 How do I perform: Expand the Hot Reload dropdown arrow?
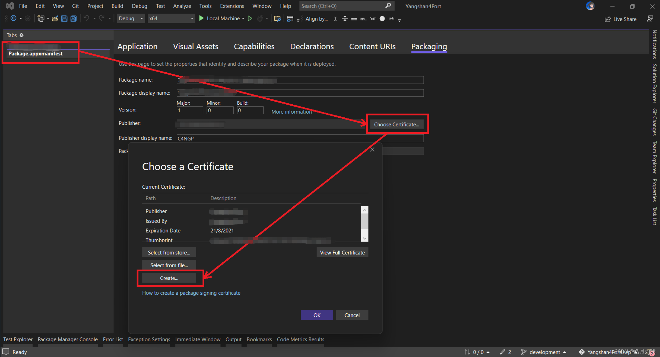point(267,19)
